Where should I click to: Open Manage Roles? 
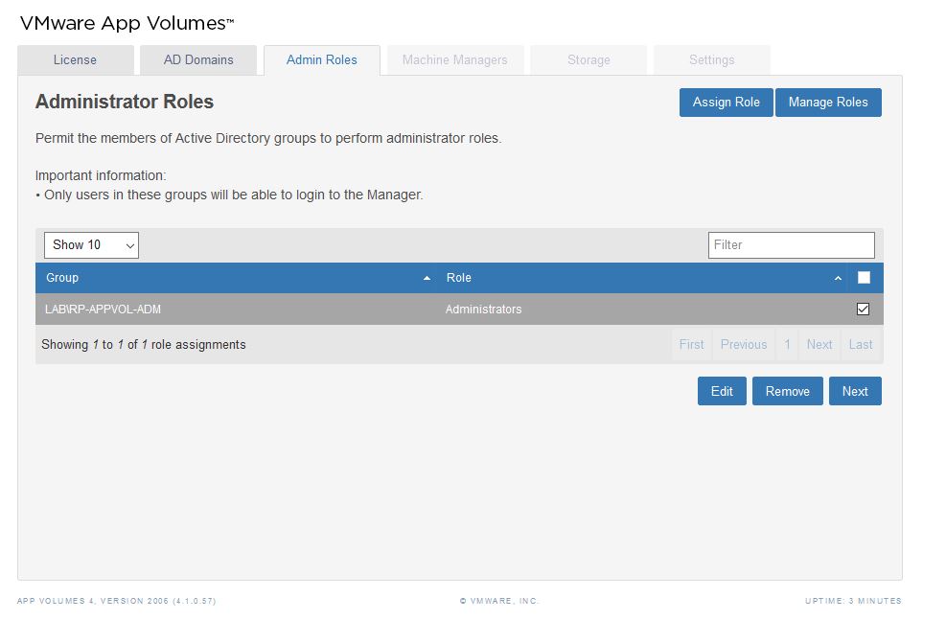[x=828, y=103]
